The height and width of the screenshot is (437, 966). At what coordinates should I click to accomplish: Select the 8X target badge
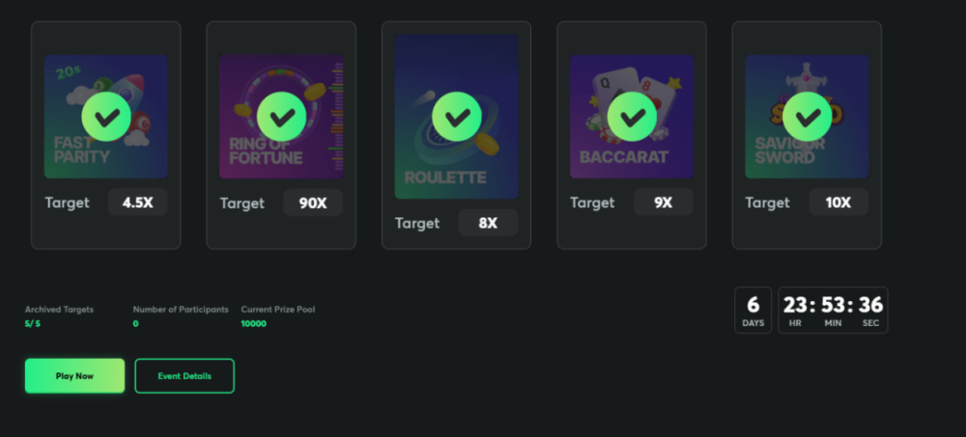coord(488,223)
